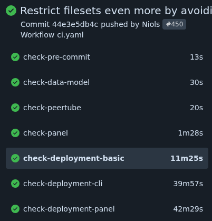Viewport: 212px width, 221px height.
Task: Open the check-deployment-cli job
Action: click(x=107, y=184)
